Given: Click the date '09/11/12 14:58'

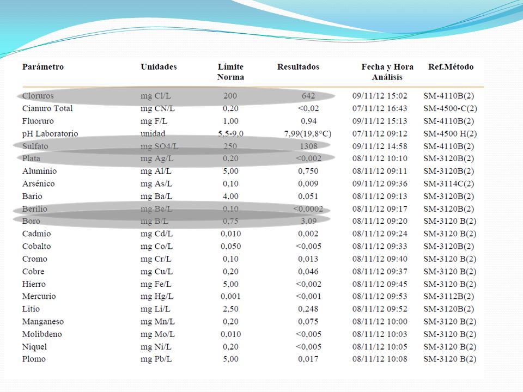Looking at the screenshot, I should (380, 146).
